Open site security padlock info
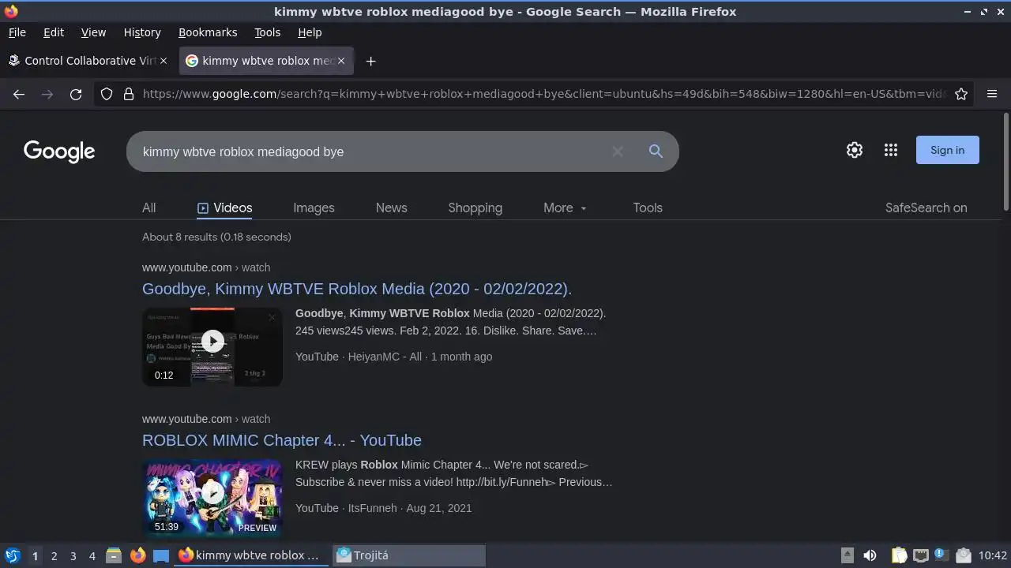This screenshot has height=568, width=1011. pyautogui.click(x=129, y=94)
